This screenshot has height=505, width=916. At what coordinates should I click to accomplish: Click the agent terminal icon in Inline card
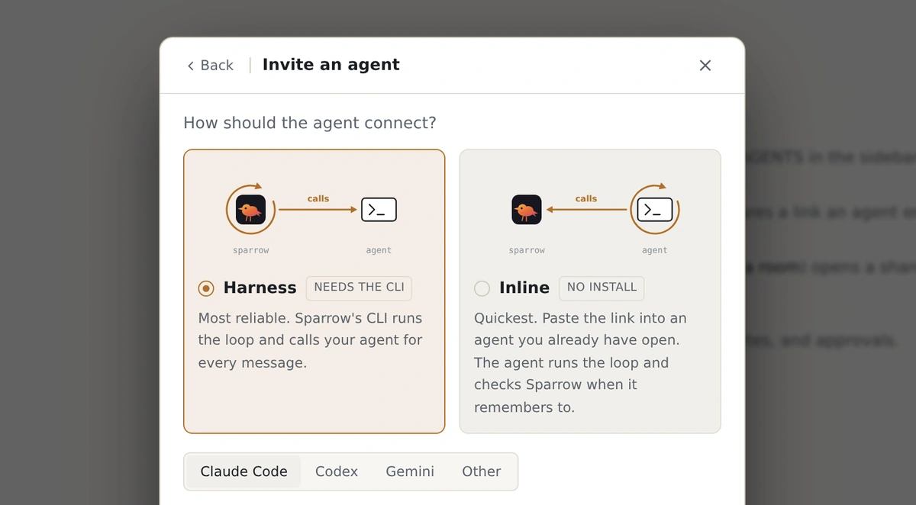tap(655, 209)
